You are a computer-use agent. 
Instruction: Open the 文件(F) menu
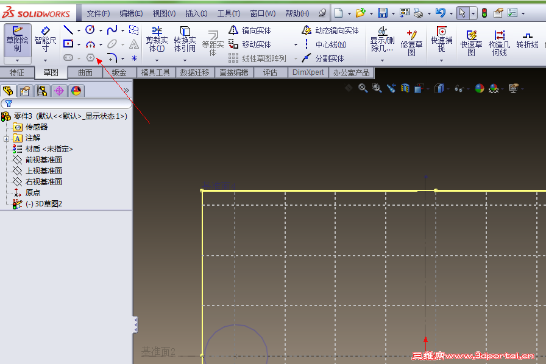[98, 13]
